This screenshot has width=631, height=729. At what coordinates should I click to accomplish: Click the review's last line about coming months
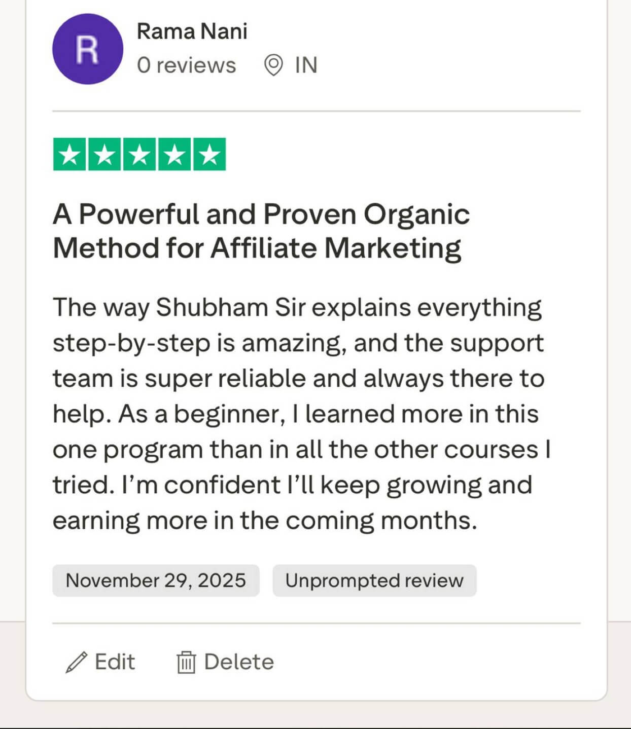pyautogui.click(x=265, y=521)
